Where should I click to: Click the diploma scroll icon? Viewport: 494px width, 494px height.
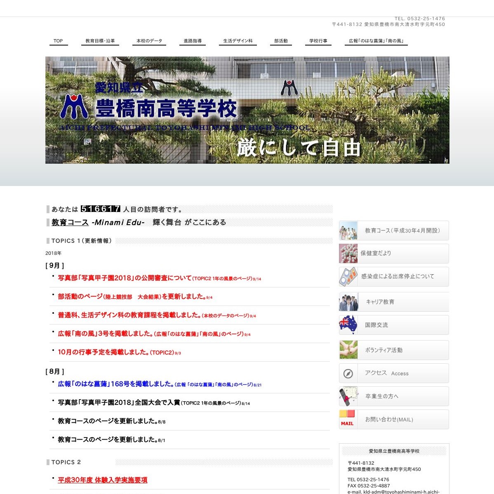pos(348,396)
